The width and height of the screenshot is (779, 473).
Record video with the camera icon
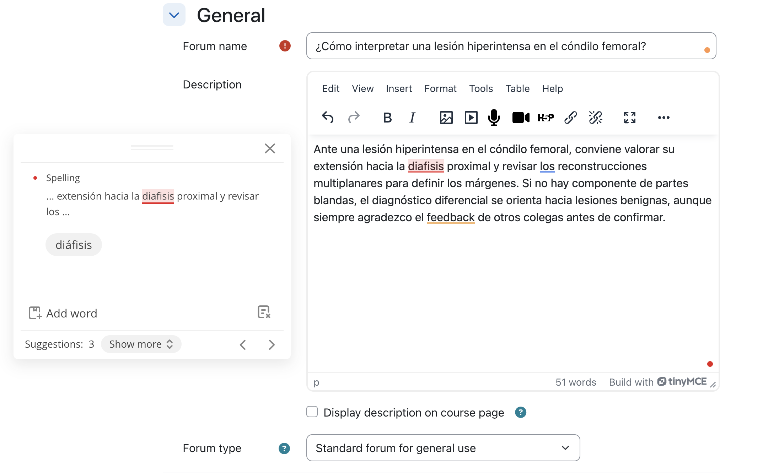pos(521,118)
